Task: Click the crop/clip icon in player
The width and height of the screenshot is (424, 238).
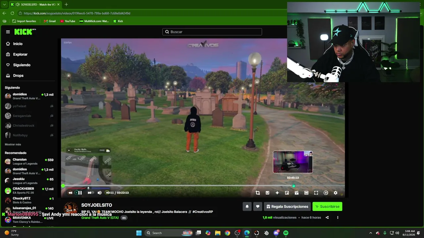Action: point(258,193)
